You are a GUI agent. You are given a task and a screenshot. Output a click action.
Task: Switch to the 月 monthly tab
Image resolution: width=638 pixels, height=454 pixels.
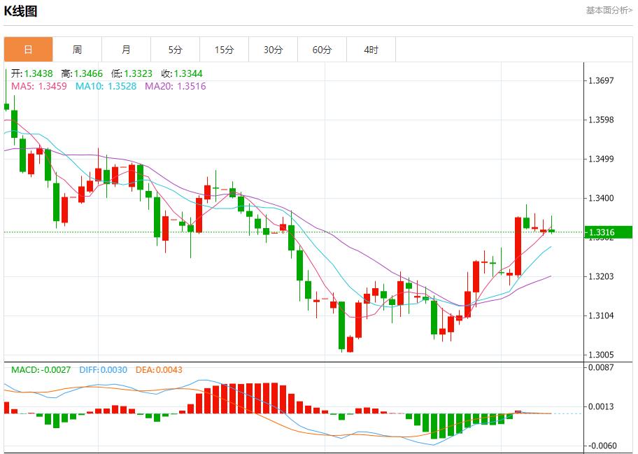(x=126, y=50)
